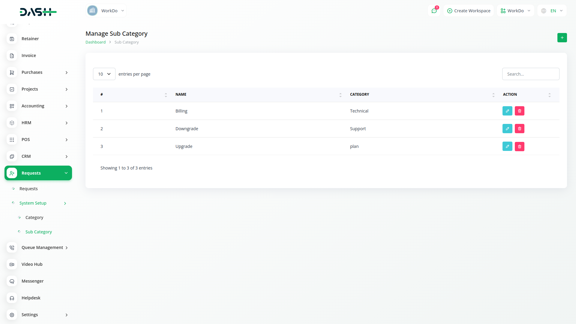Open the EN language dropdown
Viewport: 576px width, 324px height.
tap(552, 11)
